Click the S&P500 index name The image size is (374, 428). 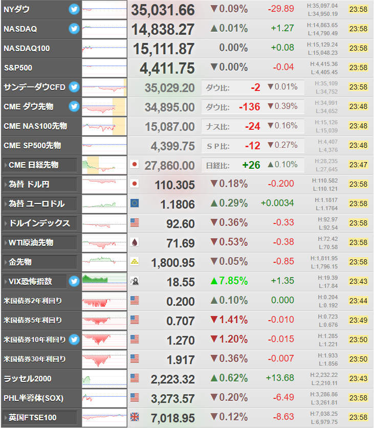click(18, 67)
